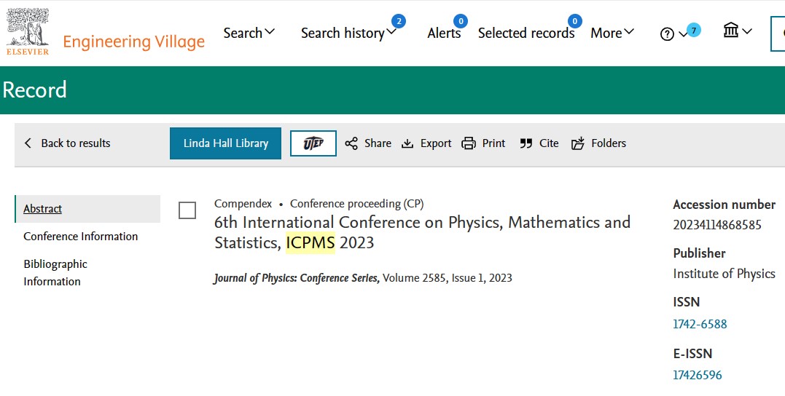Expand the Search history dropdown
The image size is (785, 396).
(x=348, y=33)
